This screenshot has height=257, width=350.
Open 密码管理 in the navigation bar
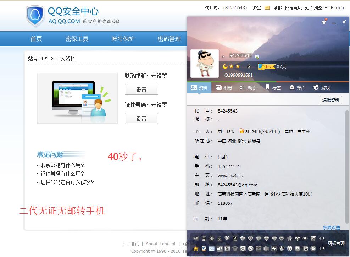tap(169, 39)
